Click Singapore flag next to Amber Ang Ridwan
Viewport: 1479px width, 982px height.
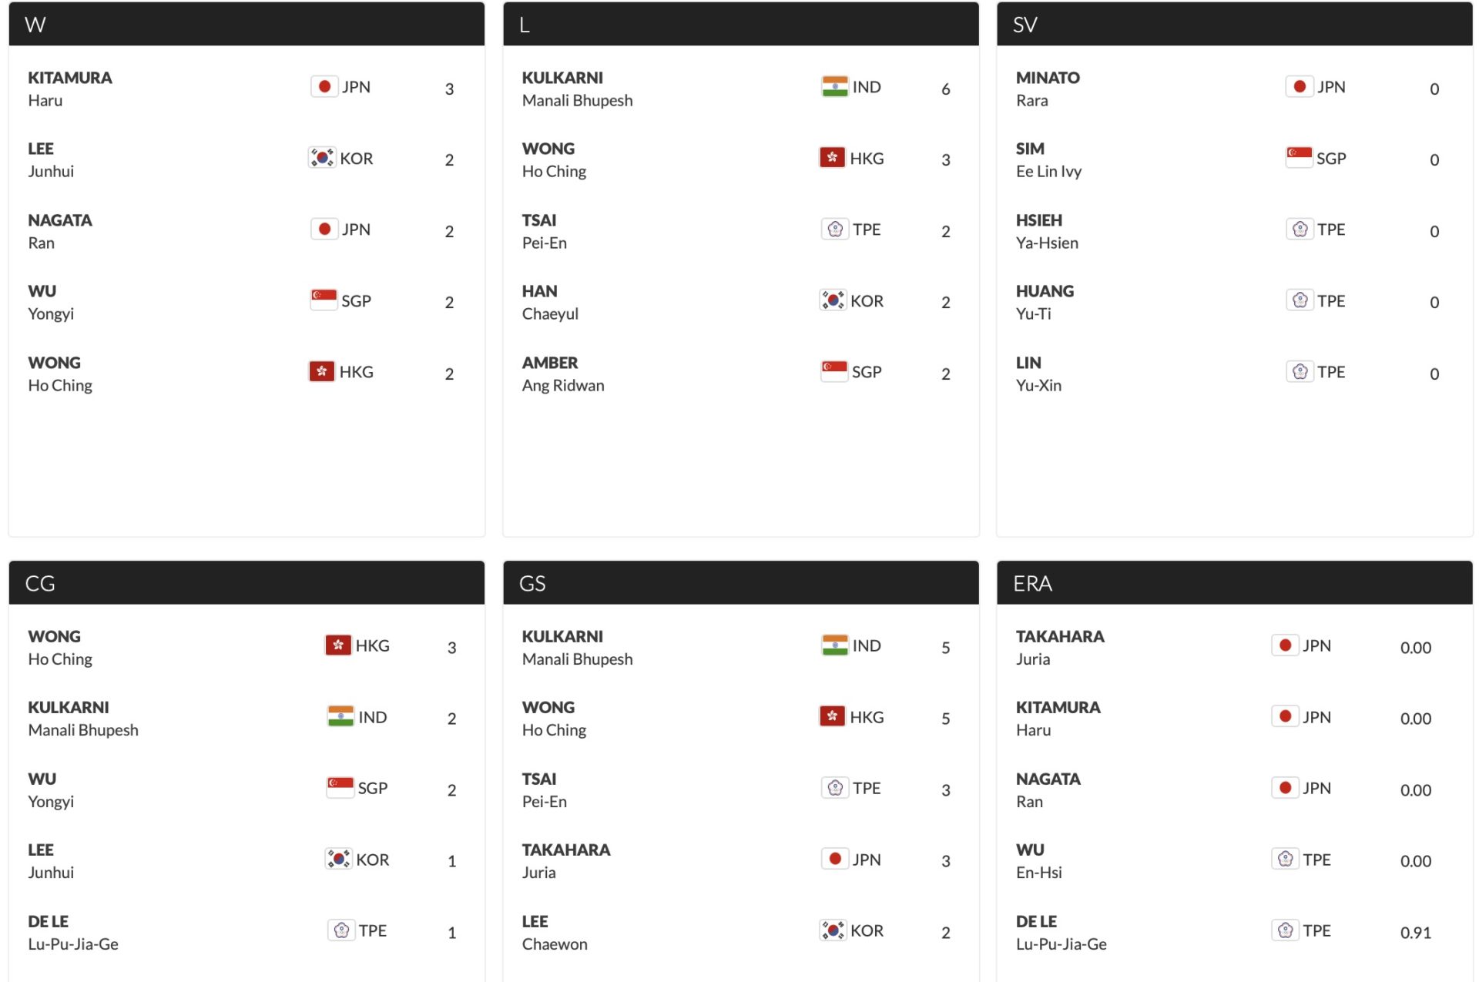[x=834, y=371]
